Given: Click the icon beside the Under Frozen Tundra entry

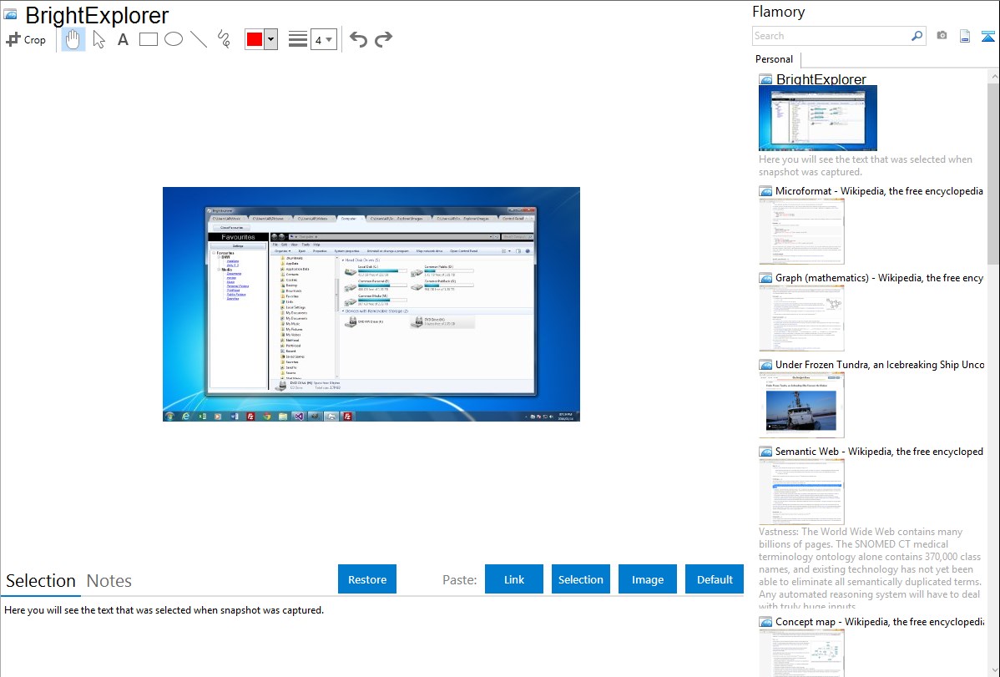Looking at the screenshot, I should point(765,365).
